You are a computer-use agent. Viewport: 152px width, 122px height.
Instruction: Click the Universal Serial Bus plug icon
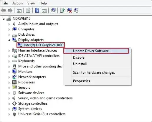pos(14,114)
